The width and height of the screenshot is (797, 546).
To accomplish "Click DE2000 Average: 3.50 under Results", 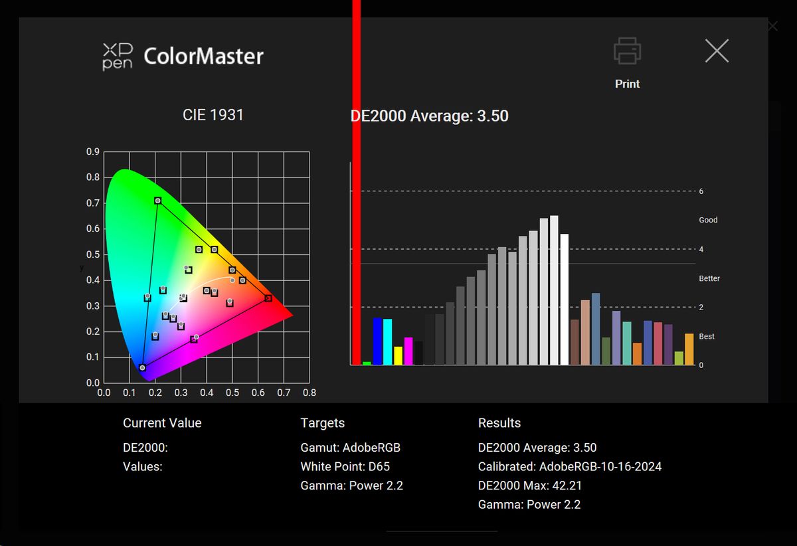I will (537, 448).
